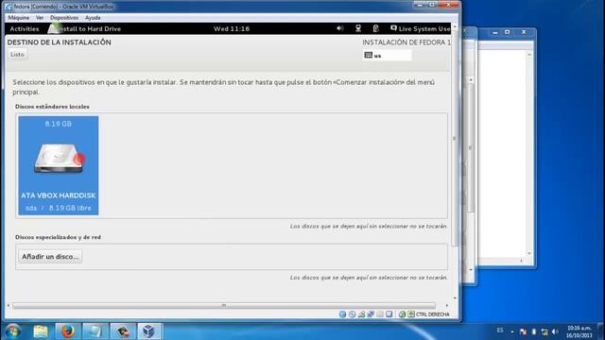
Task: Click the display capture status bar icon
Action: pos(389,314)
